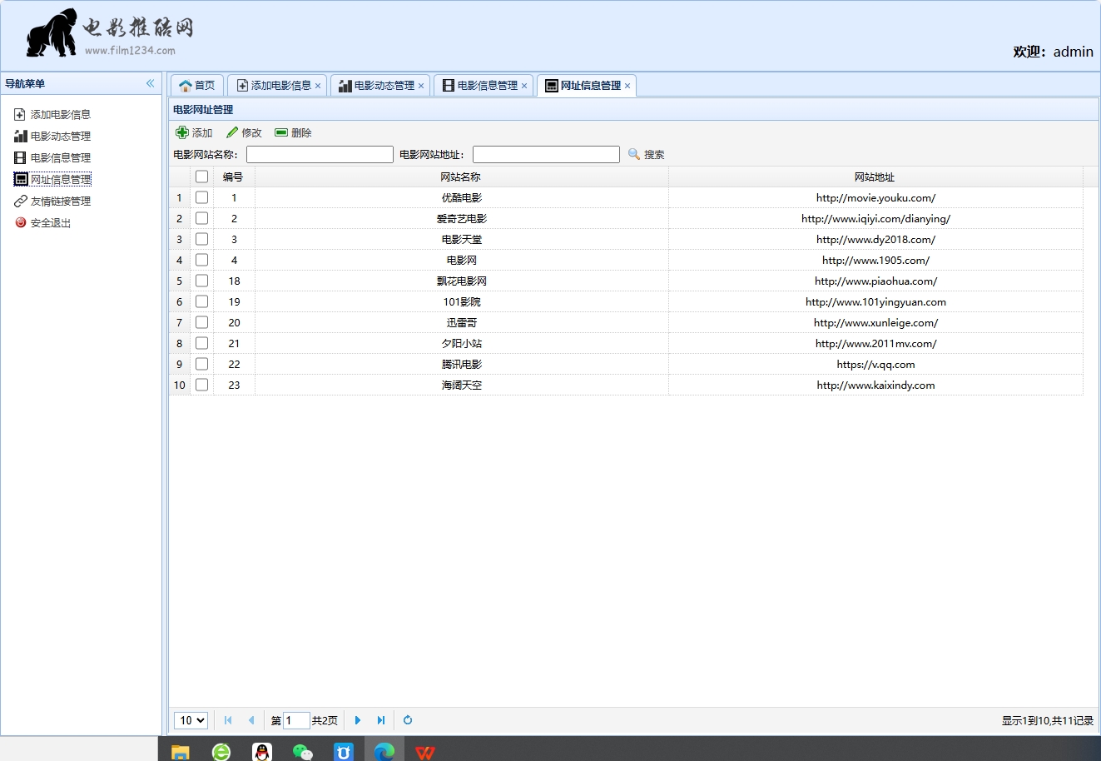Viewport: 1101px width, 761px height.
Task: Toggle the select-all header checkbox
Action: [201, 177]
